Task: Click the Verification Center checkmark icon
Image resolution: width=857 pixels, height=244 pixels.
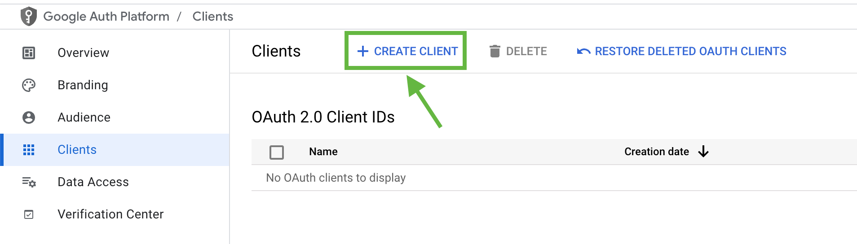Action: pyautogui.click(x=29, y=214)
